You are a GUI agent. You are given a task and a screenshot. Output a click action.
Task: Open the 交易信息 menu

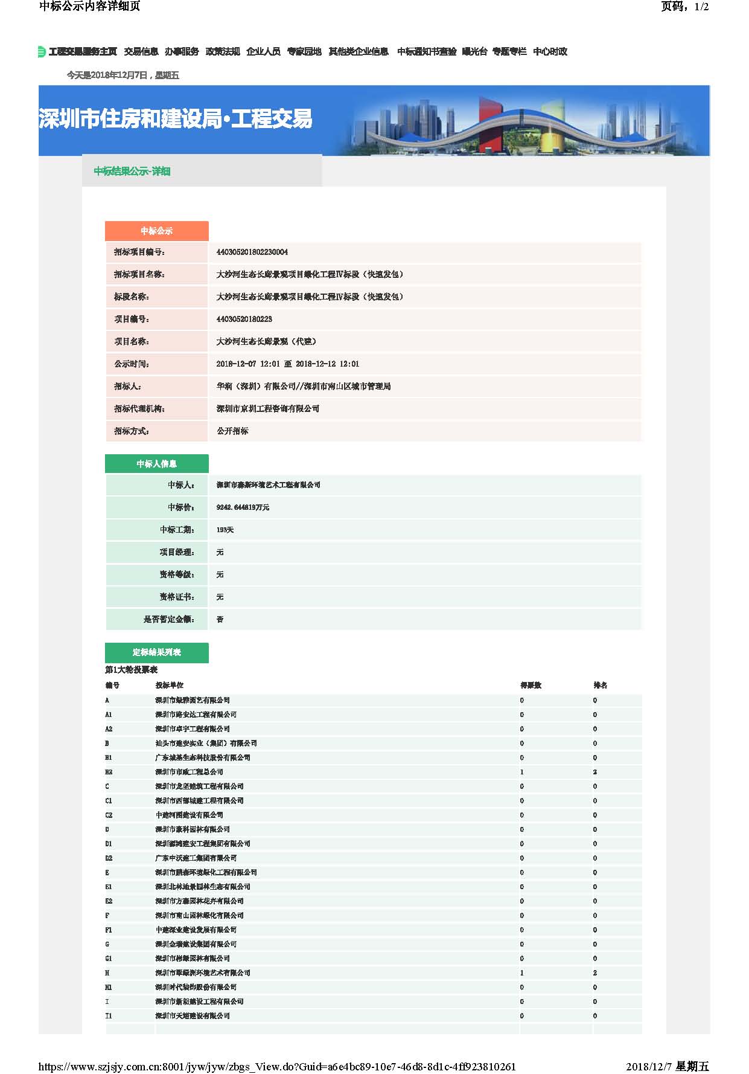click(x=141, y=52)
